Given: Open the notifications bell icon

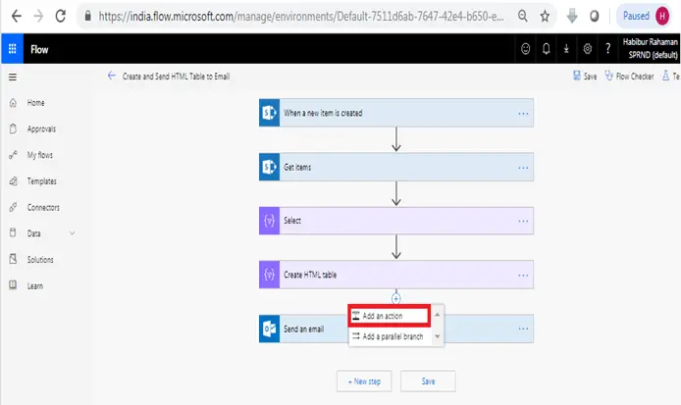Looking at the screenshot, I should click(546, 49).
